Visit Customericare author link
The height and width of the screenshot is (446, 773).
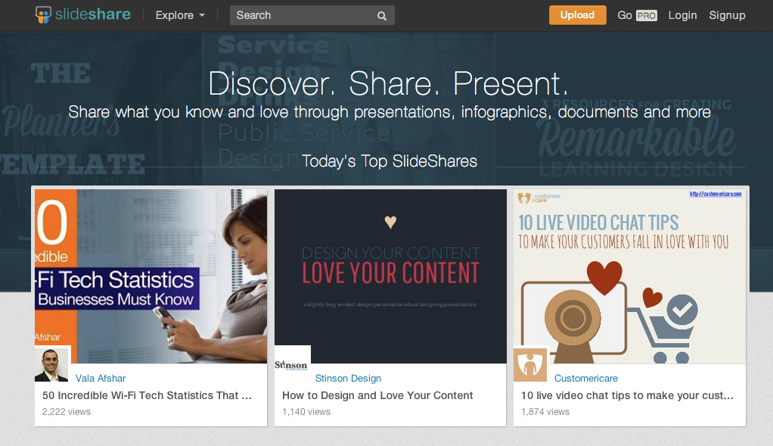coord(585,379)
